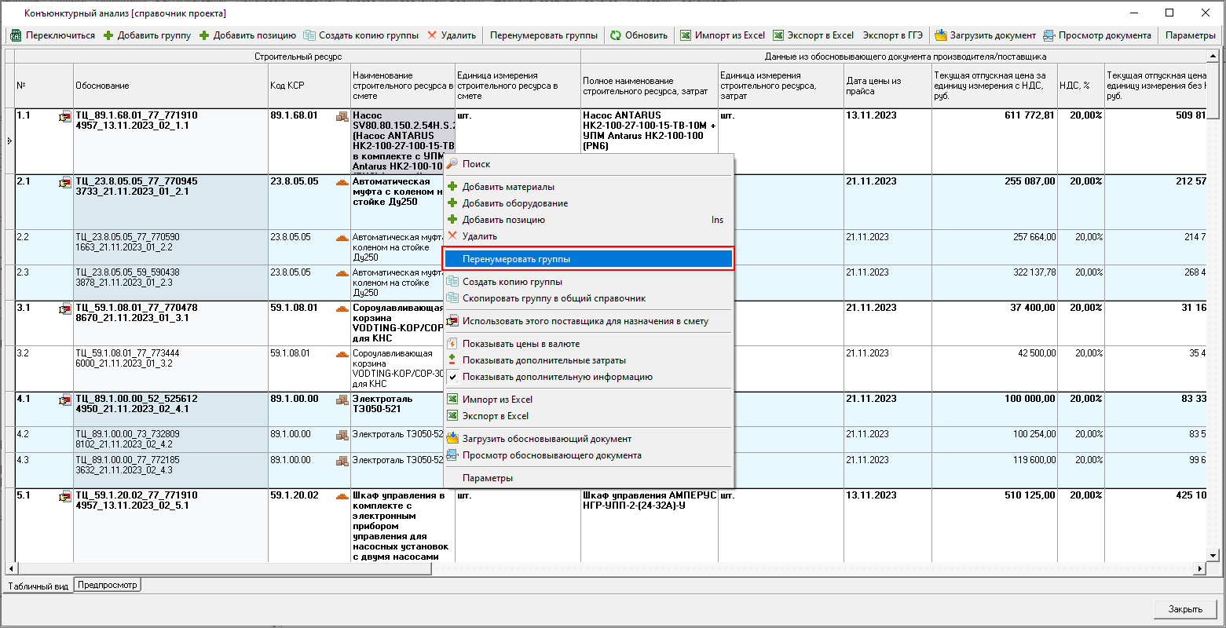Click Создать копию группы toolbar icon
1226x628 pixels.
[x=309, y=35]
